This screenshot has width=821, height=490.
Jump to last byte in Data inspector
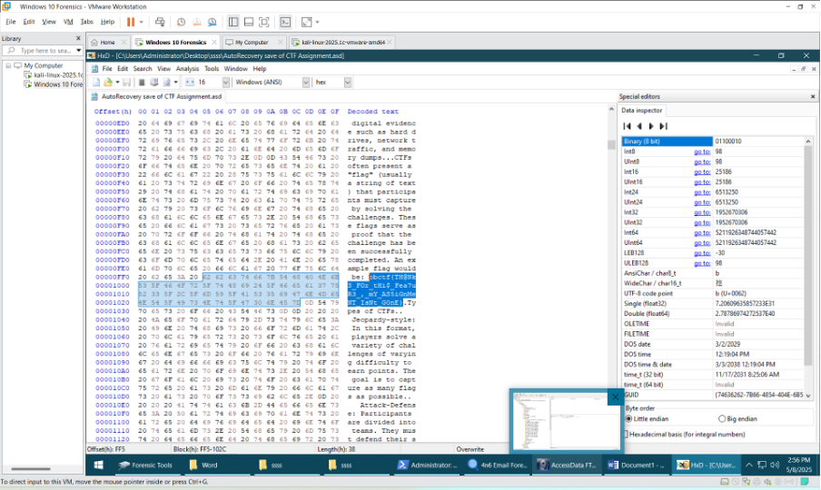point(663,126)
